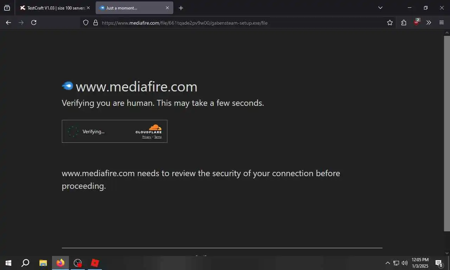Expand the list all tabs dropdown
The width and height of the screenshot is (450, 270).
pyautogui.click(x=380, y=8)
